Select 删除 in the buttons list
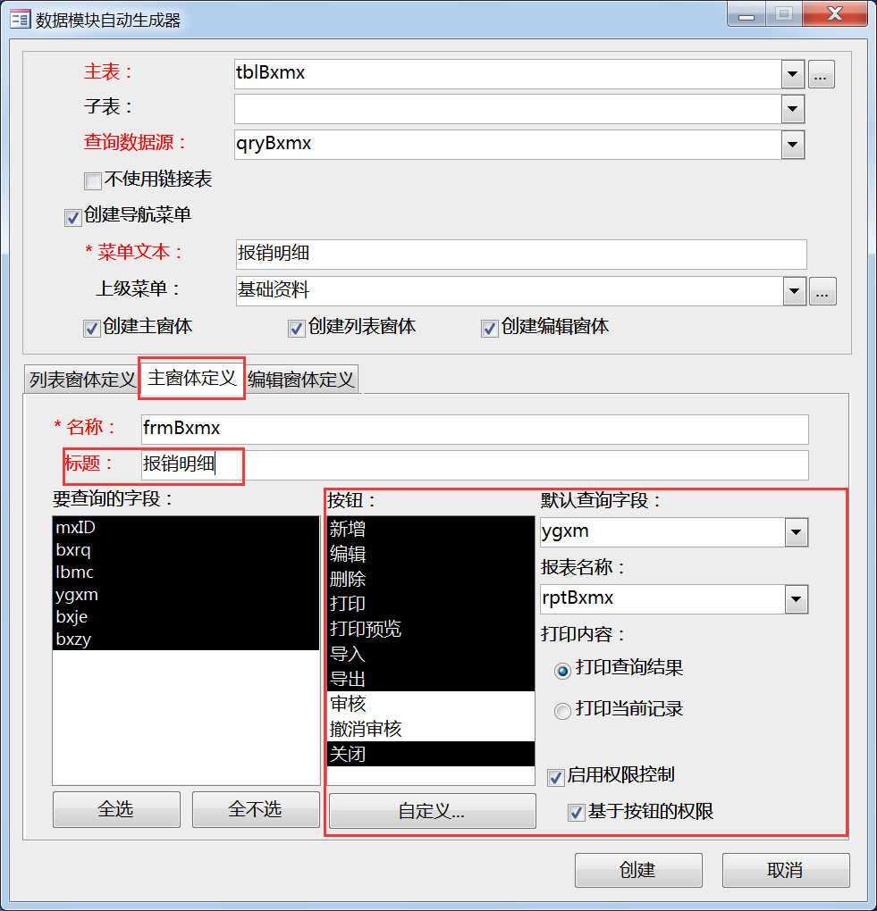 (x=431, y=579)
